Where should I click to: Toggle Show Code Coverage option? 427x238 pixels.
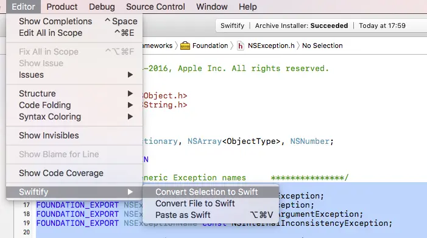(x=74, y=173)
